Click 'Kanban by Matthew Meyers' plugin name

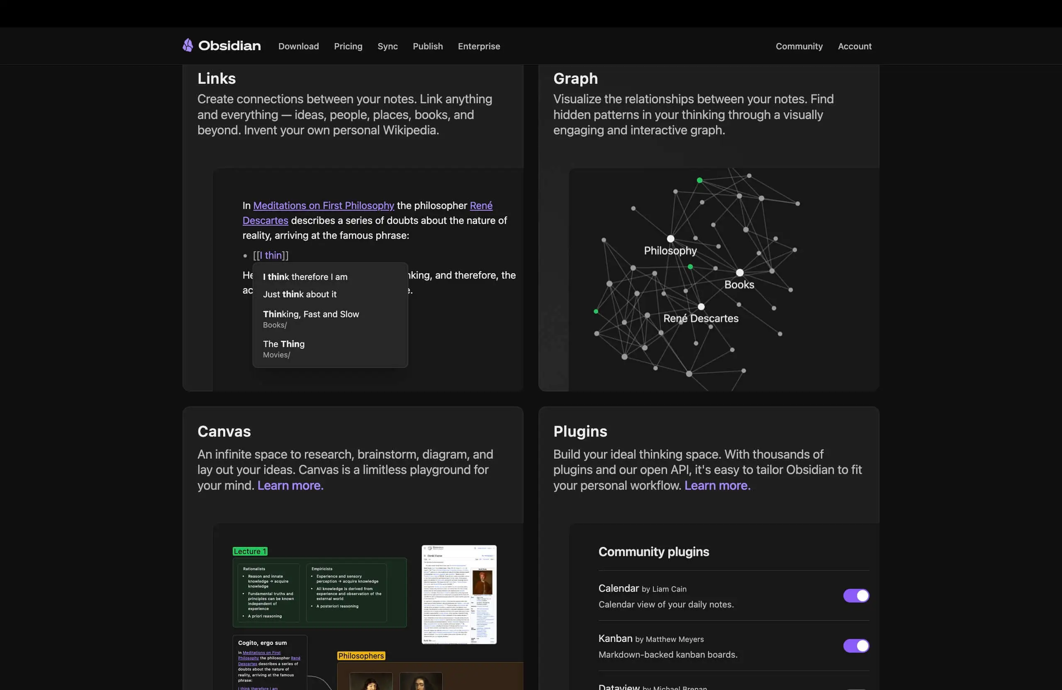coord(650,638)
